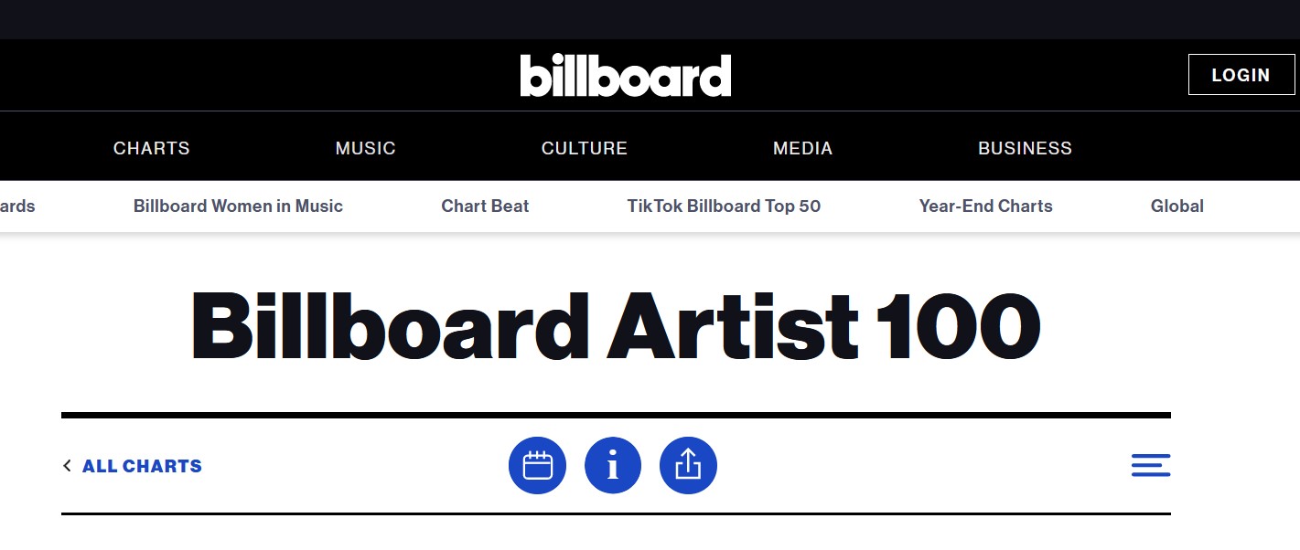Click the partially visible 'ards' link

pyautogui.click(x=17, y=206)
